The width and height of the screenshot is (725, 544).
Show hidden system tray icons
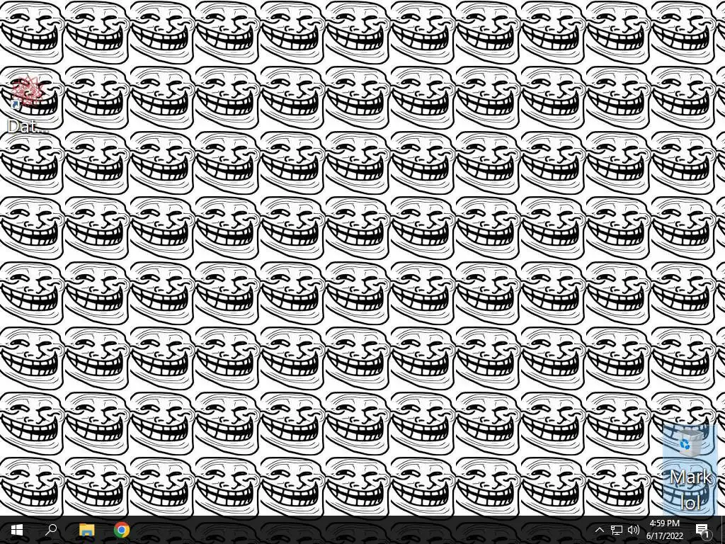[599, 530]
